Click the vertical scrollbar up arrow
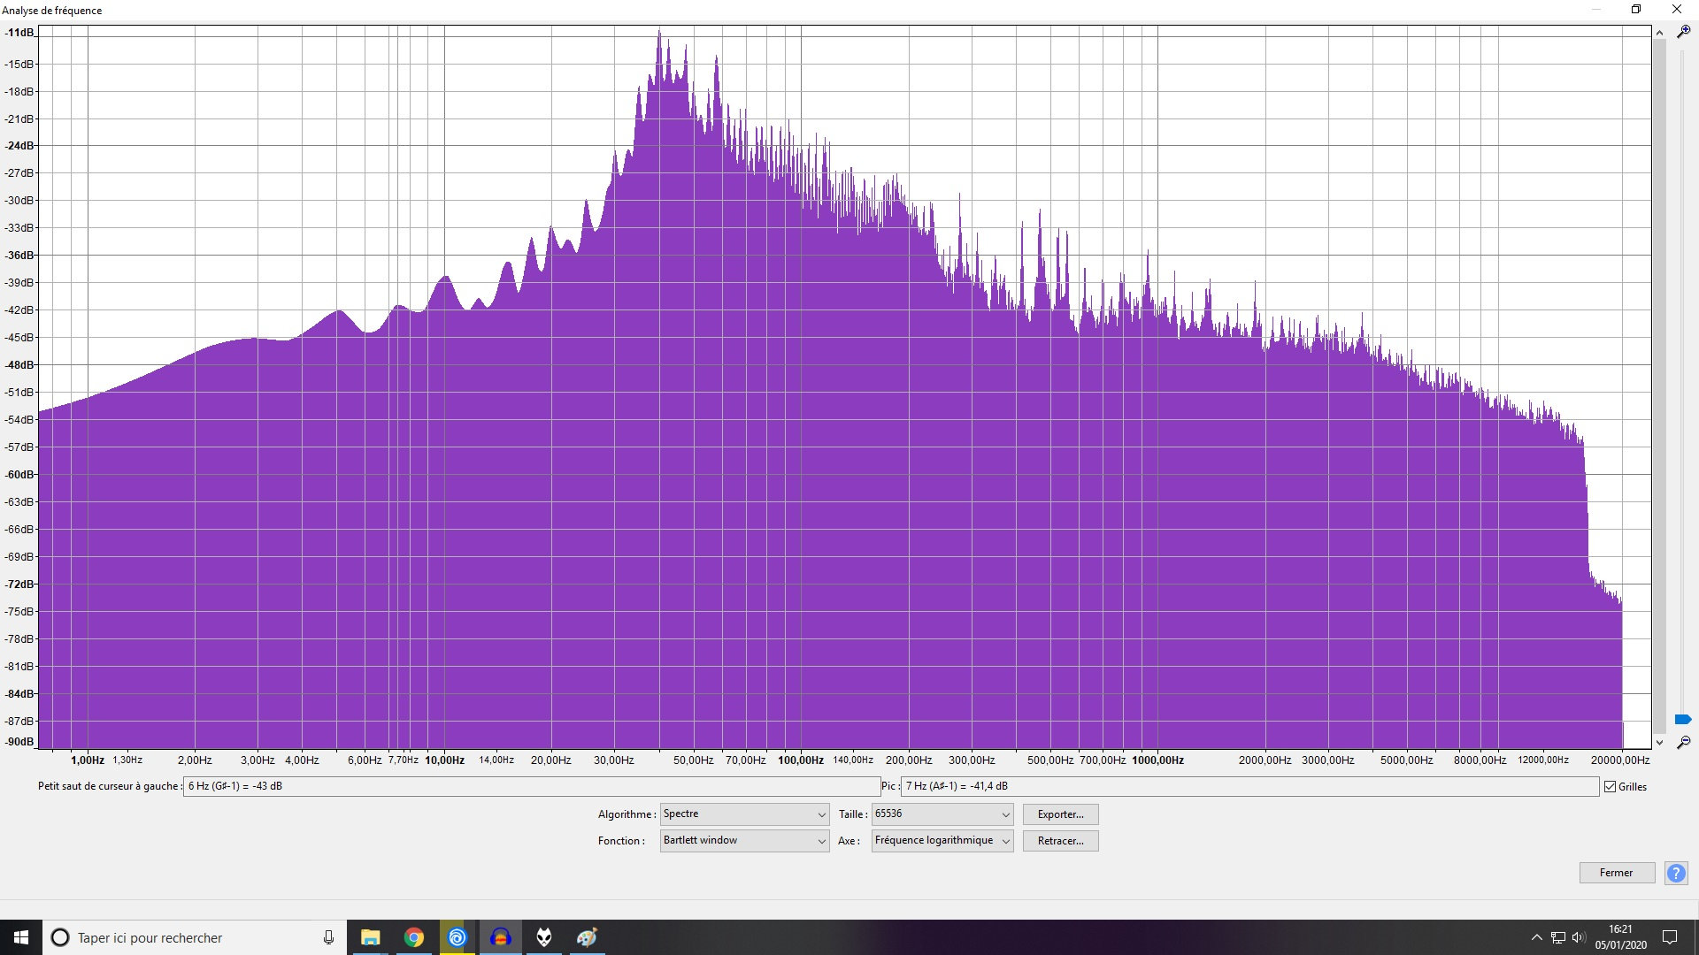1699x955 pixels. pyautogui.click(x=1659, y=33)
